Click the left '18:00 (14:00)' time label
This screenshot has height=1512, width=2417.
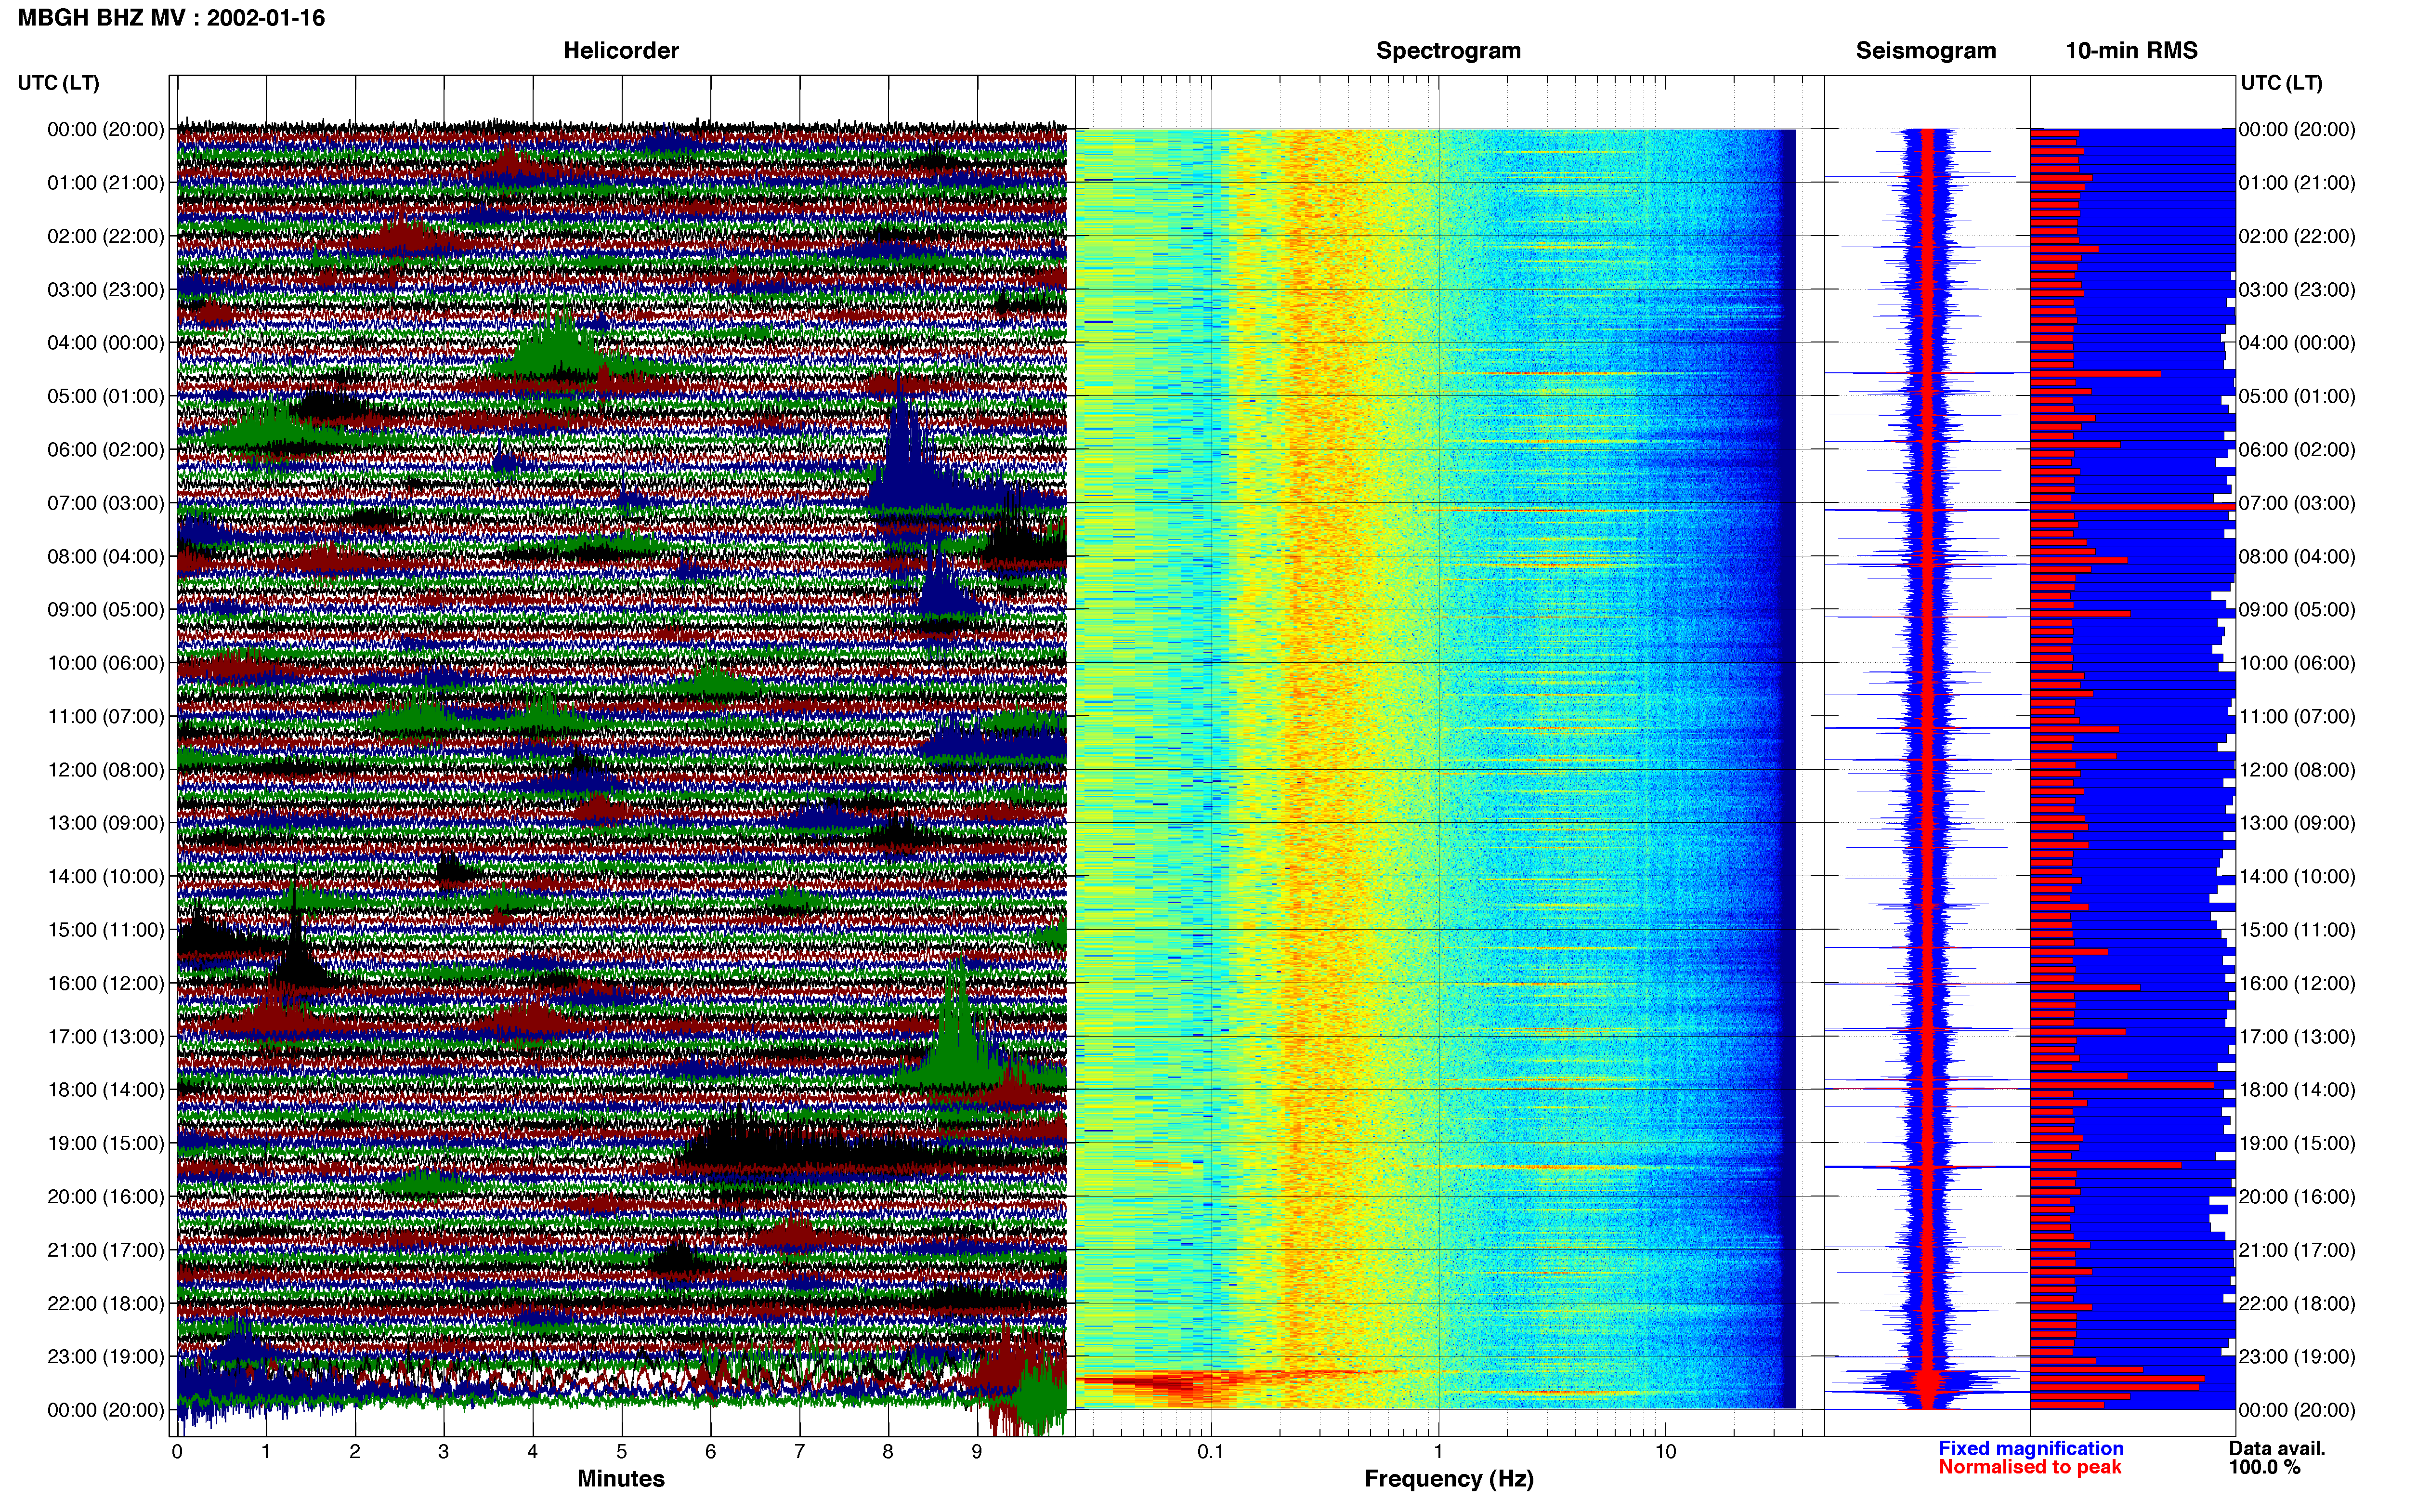[x=106, y=1090]
